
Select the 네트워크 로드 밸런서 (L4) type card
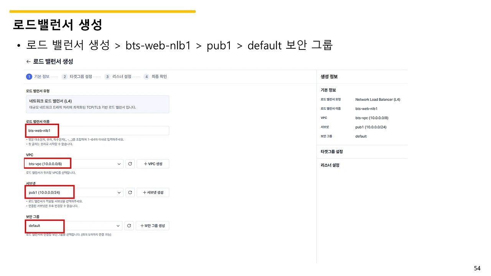(x=97, y=104)
